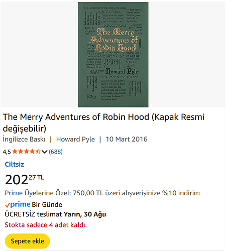The image size is (226, 251).
Task: Click the ÜCRETSİZ teslimat delivery text
Action: point(34,214)
